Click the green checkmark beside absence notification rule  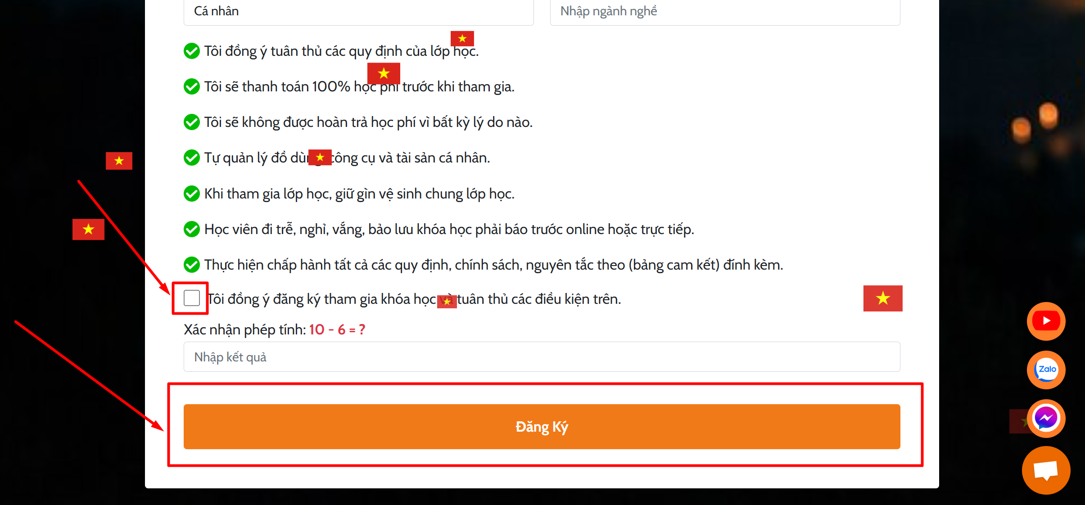point(192,229)
